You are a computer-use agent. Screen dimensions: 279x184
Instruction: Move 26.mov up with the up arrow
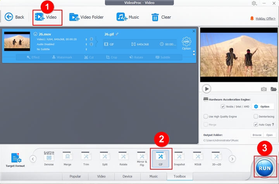tap(194, 51)
